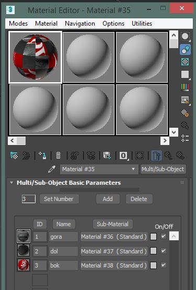Uncheck the bok sub-material checkbox

(x=163, y=265)
